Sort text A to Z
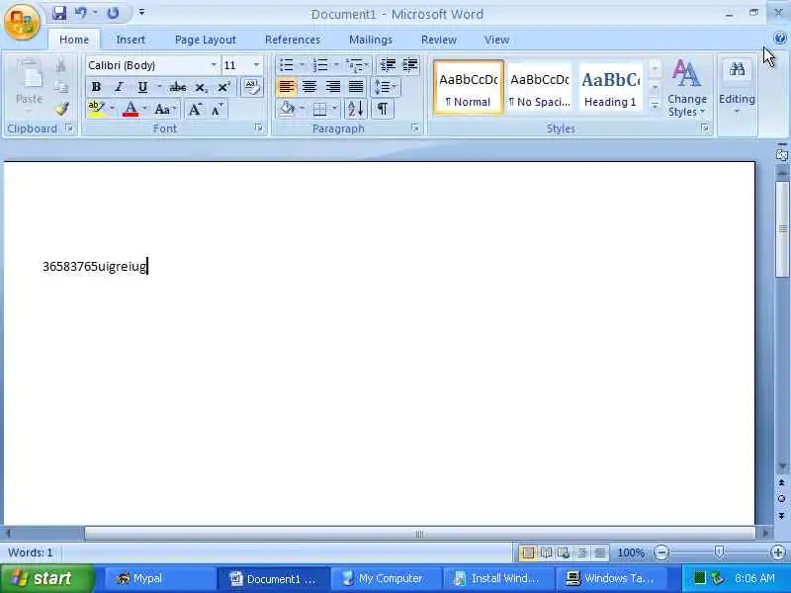This screenshot has height=593, width=791. pyautogui.click(x=356, y=109)
